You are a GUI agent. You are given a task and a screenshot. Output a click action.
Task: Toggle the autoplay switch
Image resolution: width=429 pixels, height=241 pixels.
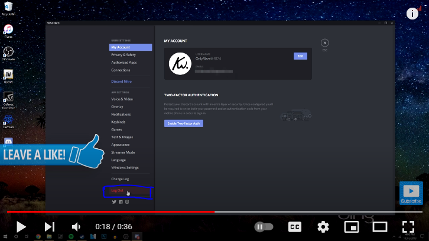point(264,227)
